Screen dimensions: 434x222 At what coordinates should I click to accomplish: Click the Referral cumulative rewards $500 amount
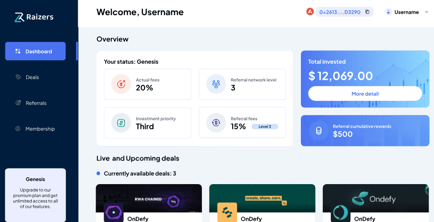(x=342, y=134)
